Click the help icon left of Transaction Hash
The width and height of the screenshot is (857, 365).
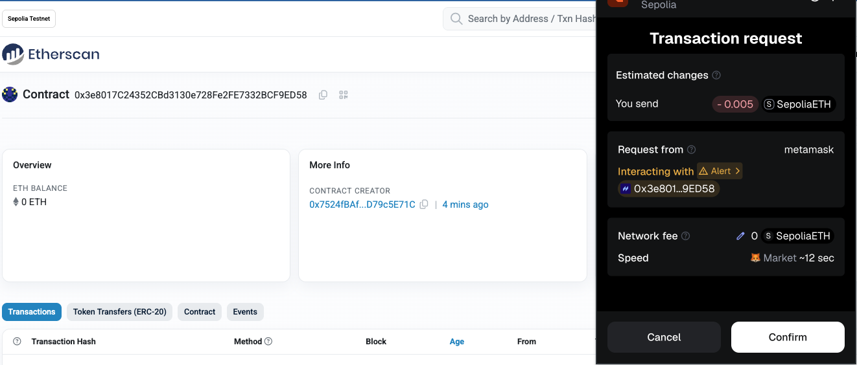[18, 341]
